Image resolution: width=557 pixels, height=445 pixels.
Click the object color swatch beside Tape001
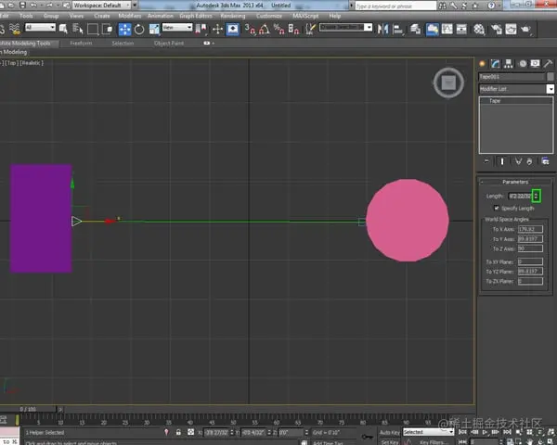click(x=551, y=77)
